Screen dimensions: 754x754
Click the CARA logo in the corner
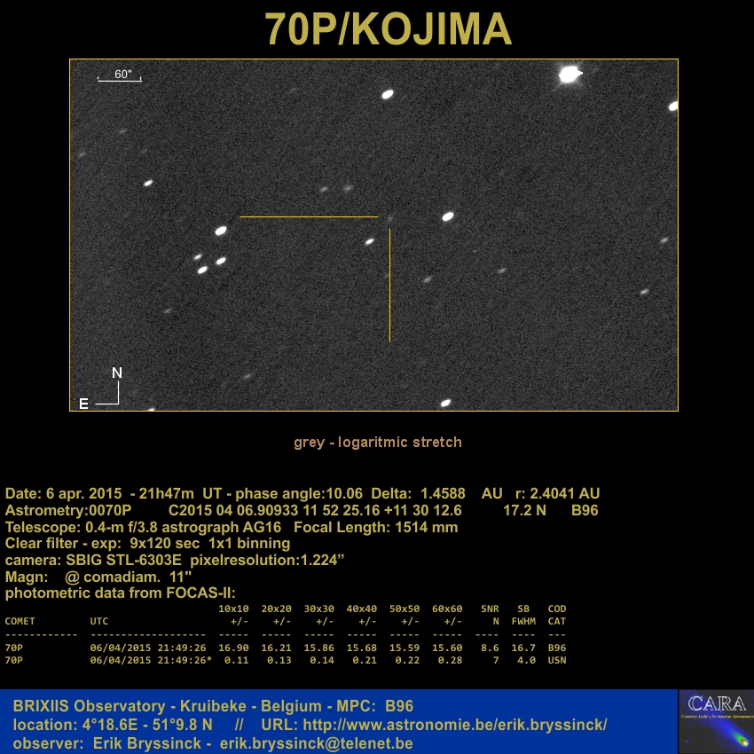(715, 721)
